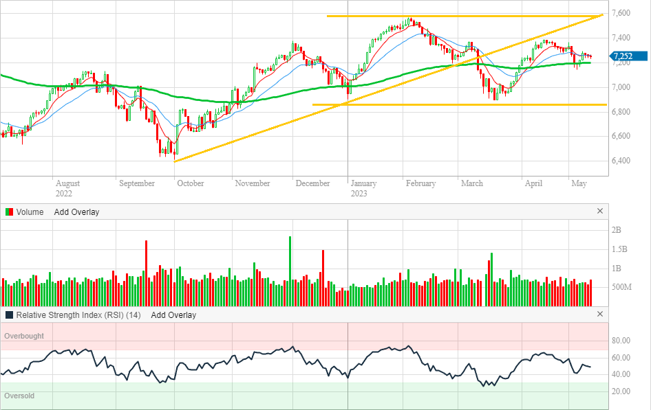Remove the RSI indicator panel
Viewport: 651px width, 410px height.
click(599, 315)
